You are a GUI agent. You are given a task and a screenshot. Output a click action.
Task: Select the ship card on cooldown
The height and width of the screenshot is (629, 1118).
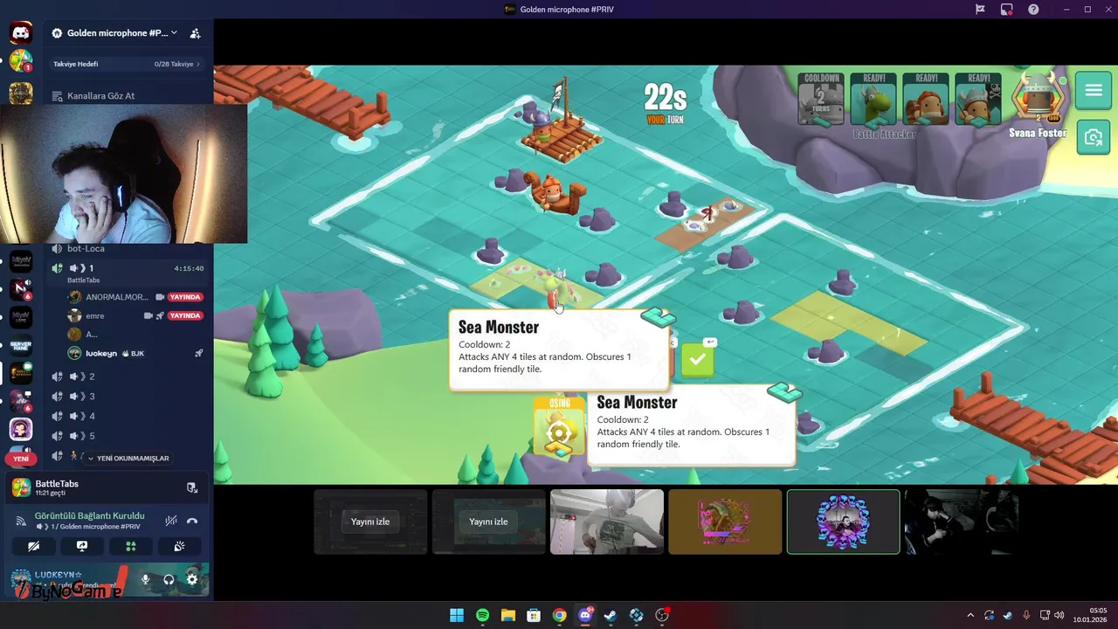tap(822, 100)
